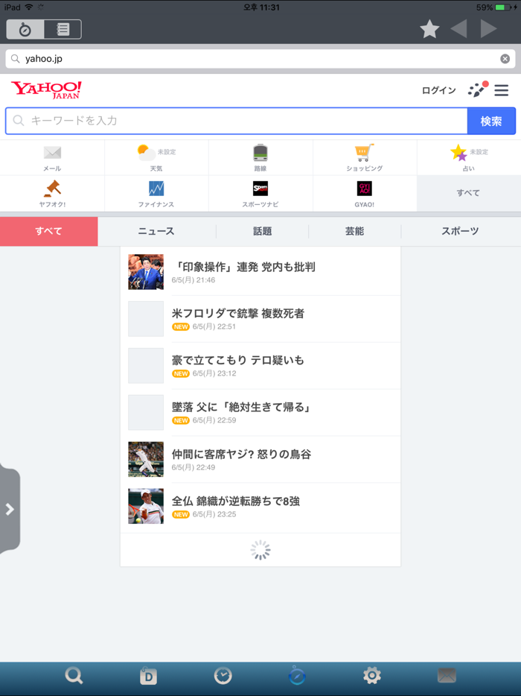The image size is (521, 696).
Task: Open the gear settings icon in bottom bar
Action: tap(371, 676)
